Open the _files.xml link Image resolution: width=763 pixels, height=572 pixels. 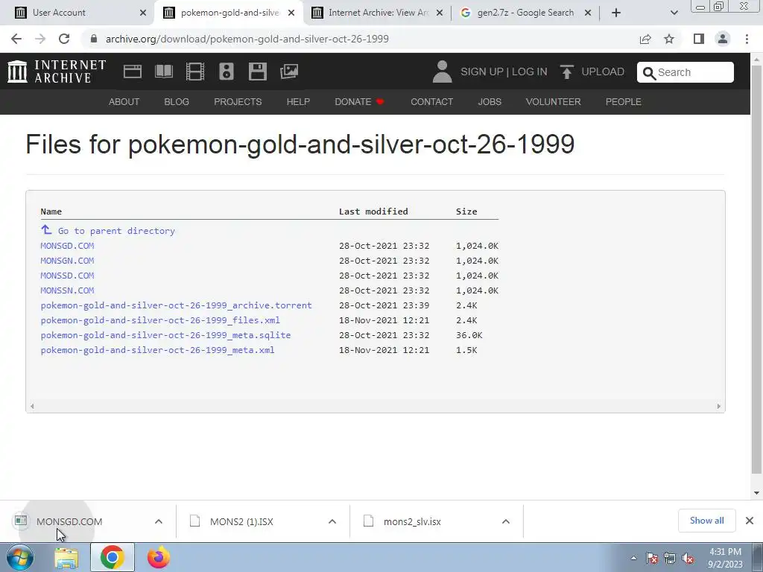(x=160, y=320)
